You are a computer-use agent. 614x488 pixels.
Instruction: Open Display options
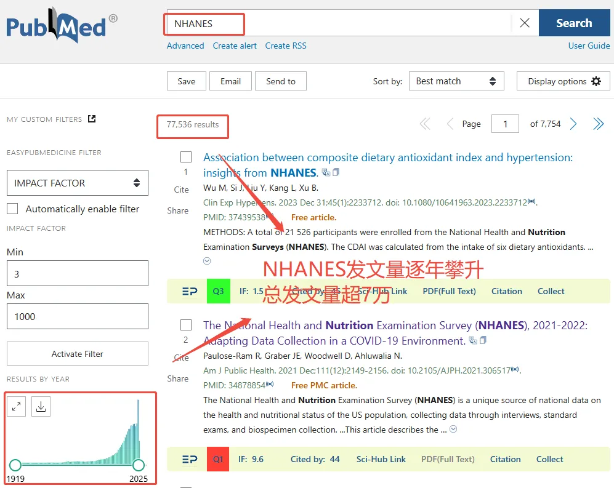point(563,81)
